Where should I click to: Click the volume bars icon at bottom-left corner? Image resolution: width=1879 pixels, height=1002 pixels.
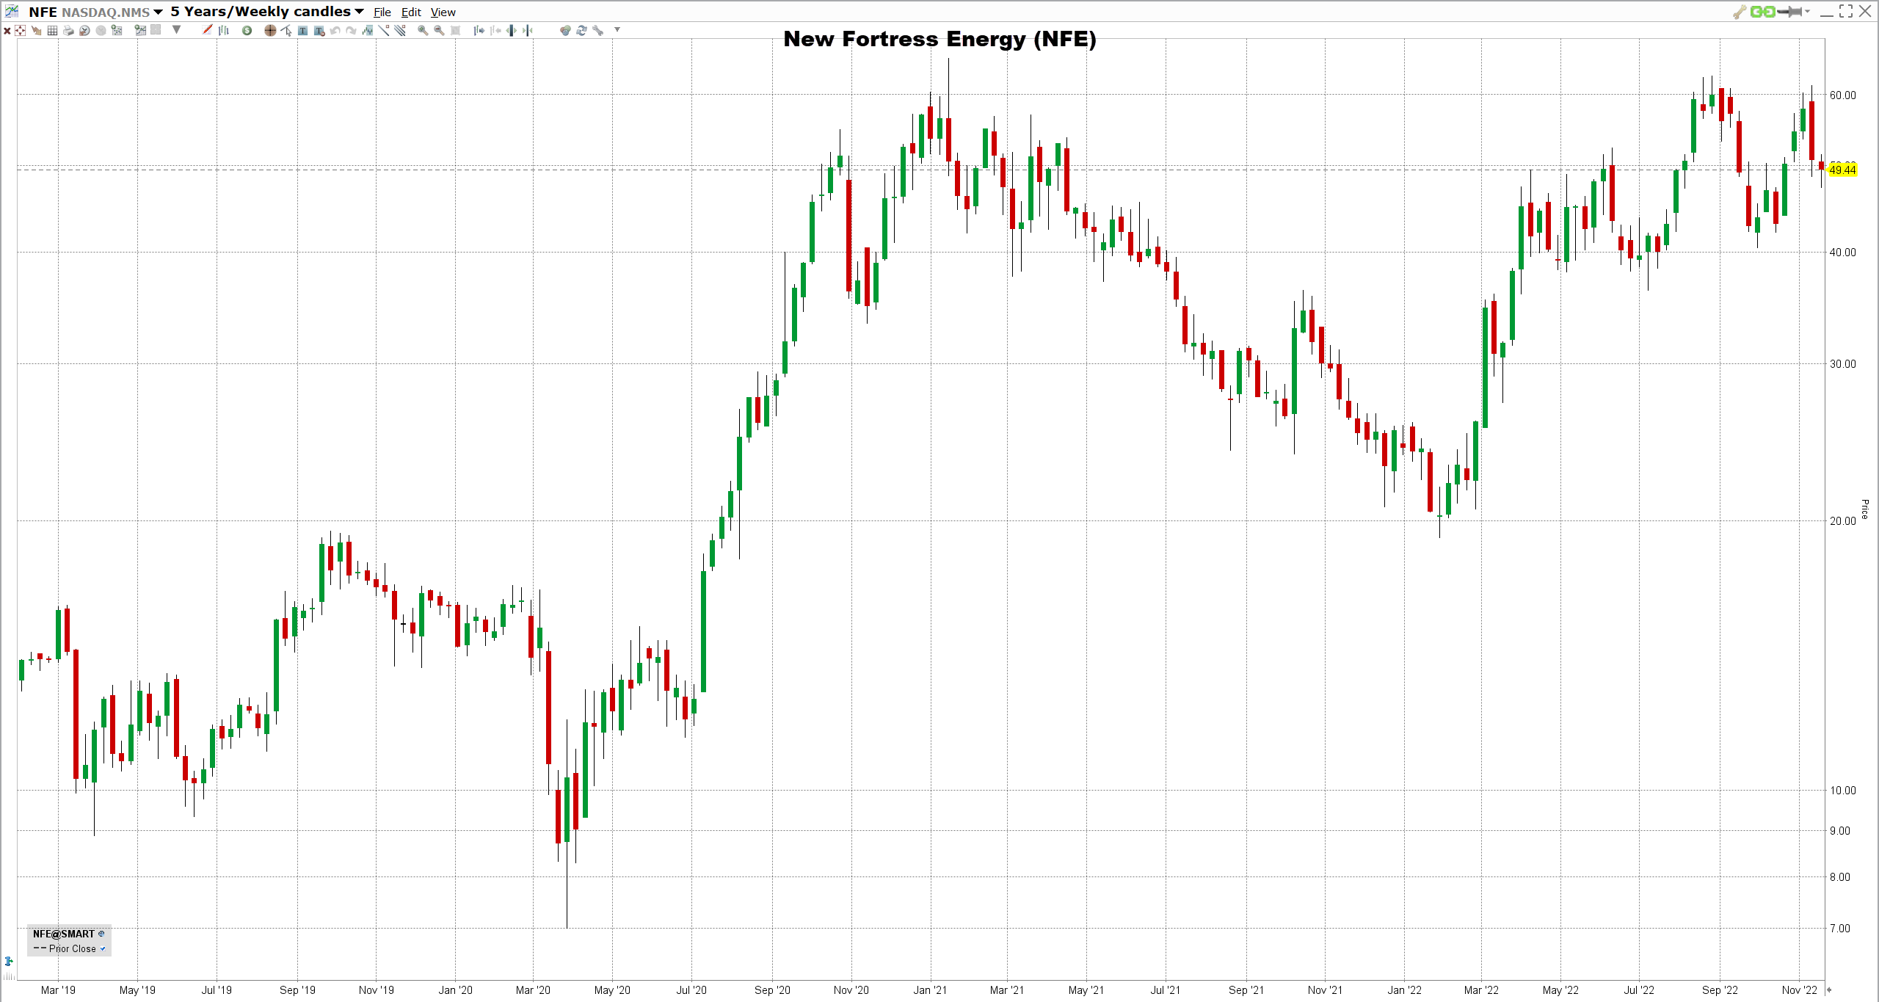click(x=9, y=976)
